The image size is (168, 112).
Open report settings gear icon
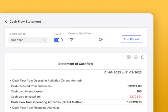click(101, 39)
